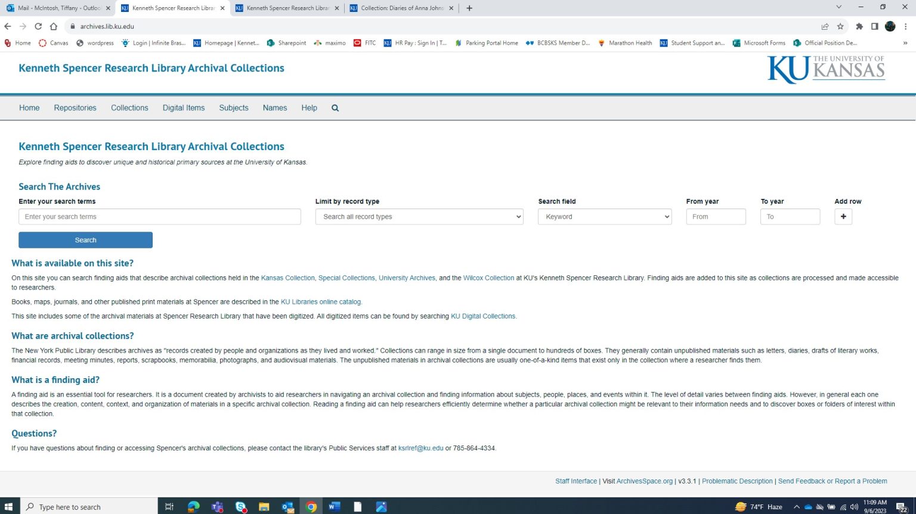Launch Skype from the taskbar

(240, 506)
